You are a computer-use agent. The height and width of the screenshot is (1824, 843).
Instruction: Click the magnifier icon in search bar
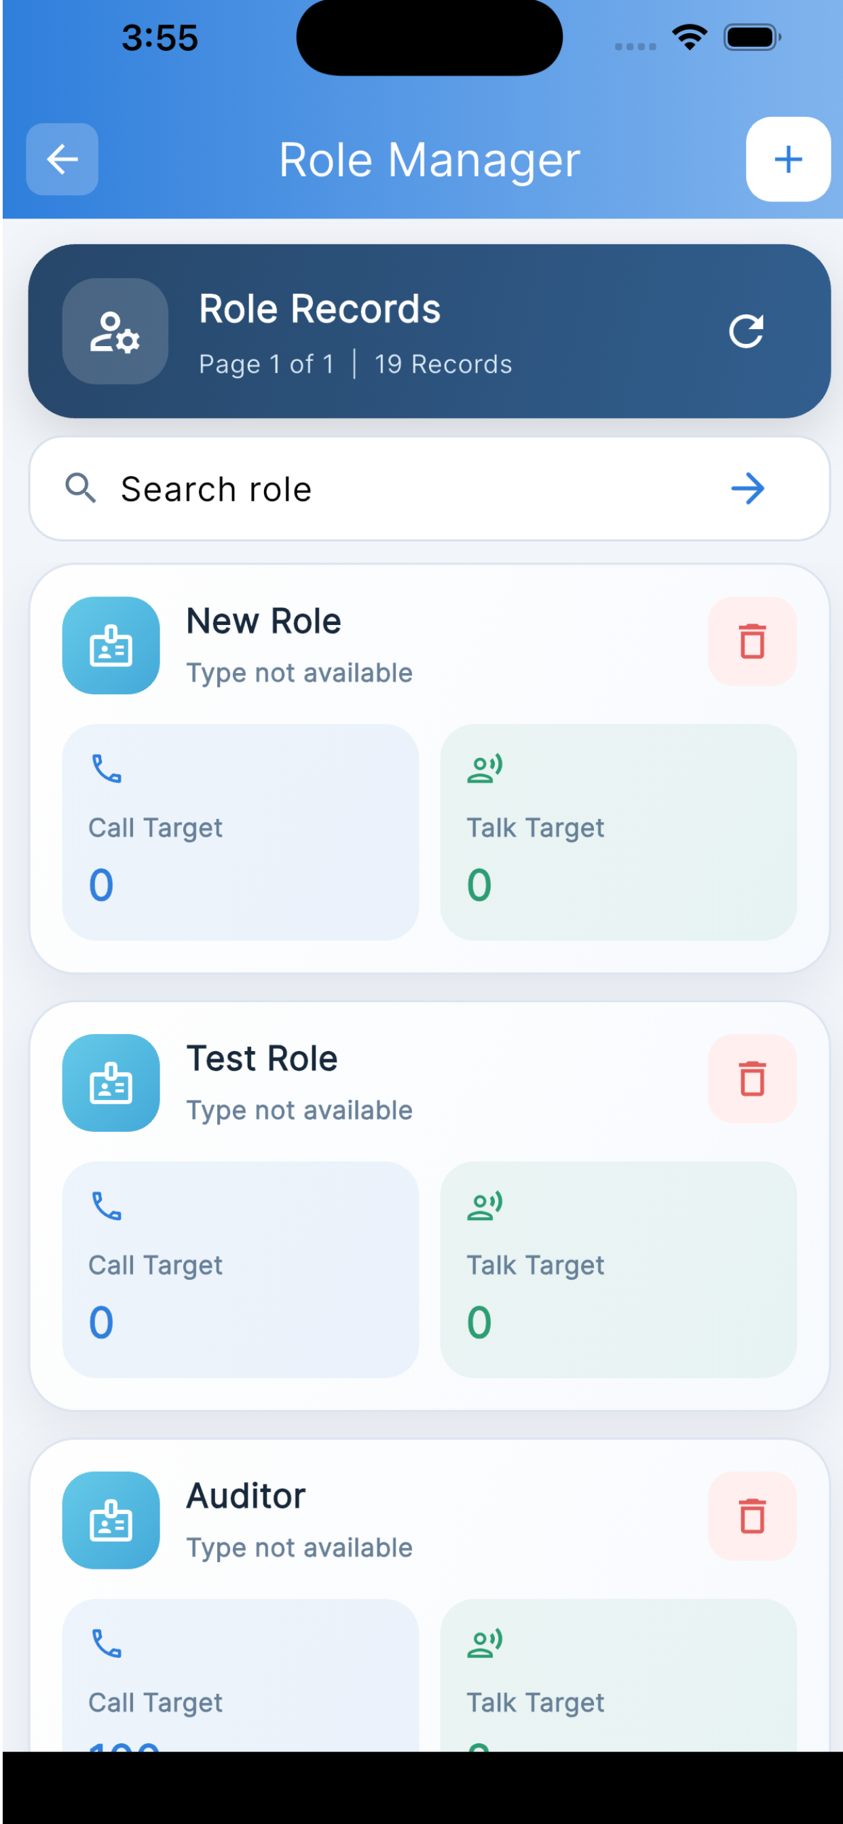81,489
